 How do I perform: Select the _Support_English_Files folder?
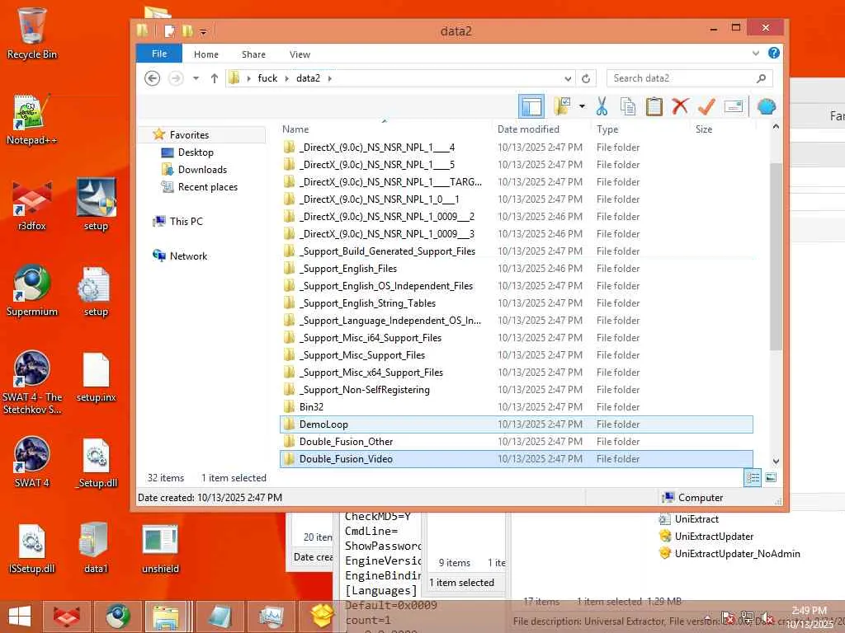coord(517,268)
